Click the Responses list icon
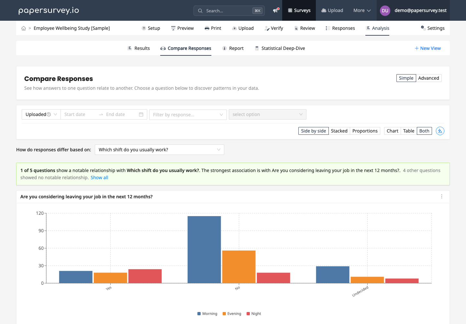This screenshot has height=324, width=466. pyautogui.click(x=328, y=28)
